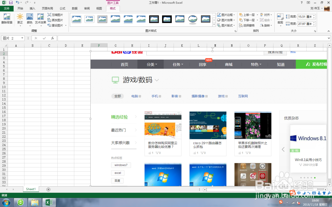Screen dimensions: 332x207
Task: Add a new sheet with plus icon
Action: 48,189
